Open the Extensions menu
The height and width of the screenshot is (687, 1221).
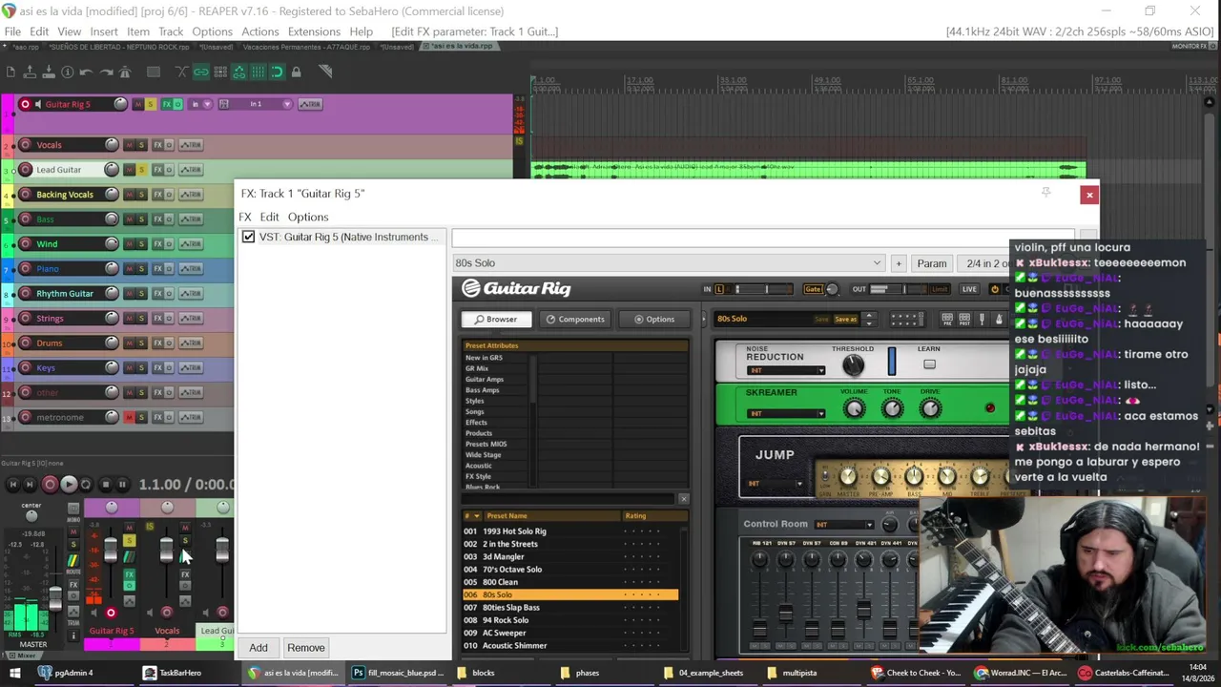coord(314,31)
